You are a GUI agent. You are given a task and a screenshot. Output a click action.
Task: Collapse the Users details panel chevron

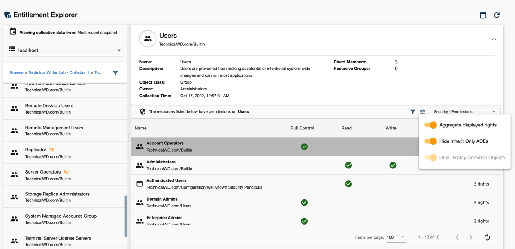pyautogui.click(x=494, y=39)
